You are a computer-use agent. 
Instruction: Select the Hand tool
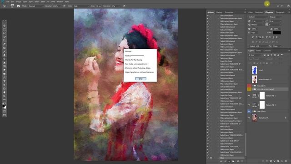point(4,92)
